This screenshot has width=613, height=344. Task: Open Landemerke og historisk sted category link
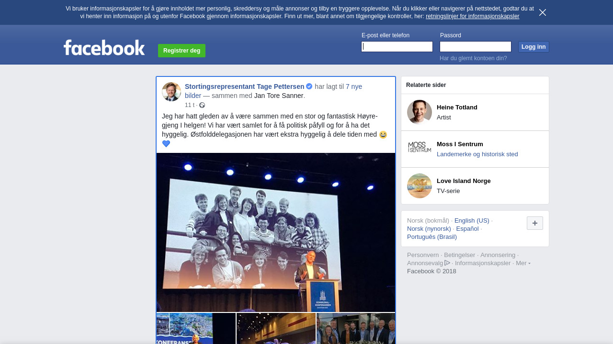477,154
